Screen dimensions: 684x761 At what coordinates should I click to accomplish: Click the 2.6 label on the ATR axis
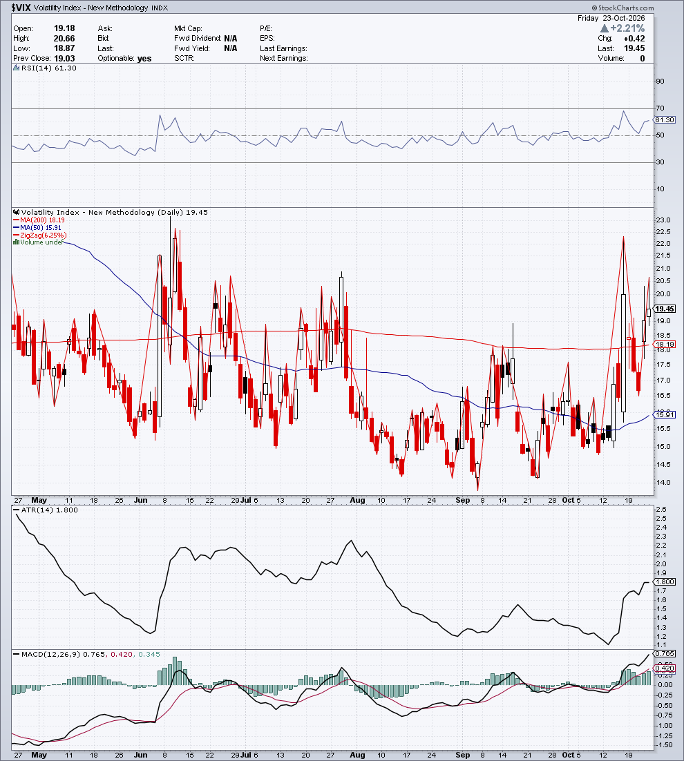661,509
